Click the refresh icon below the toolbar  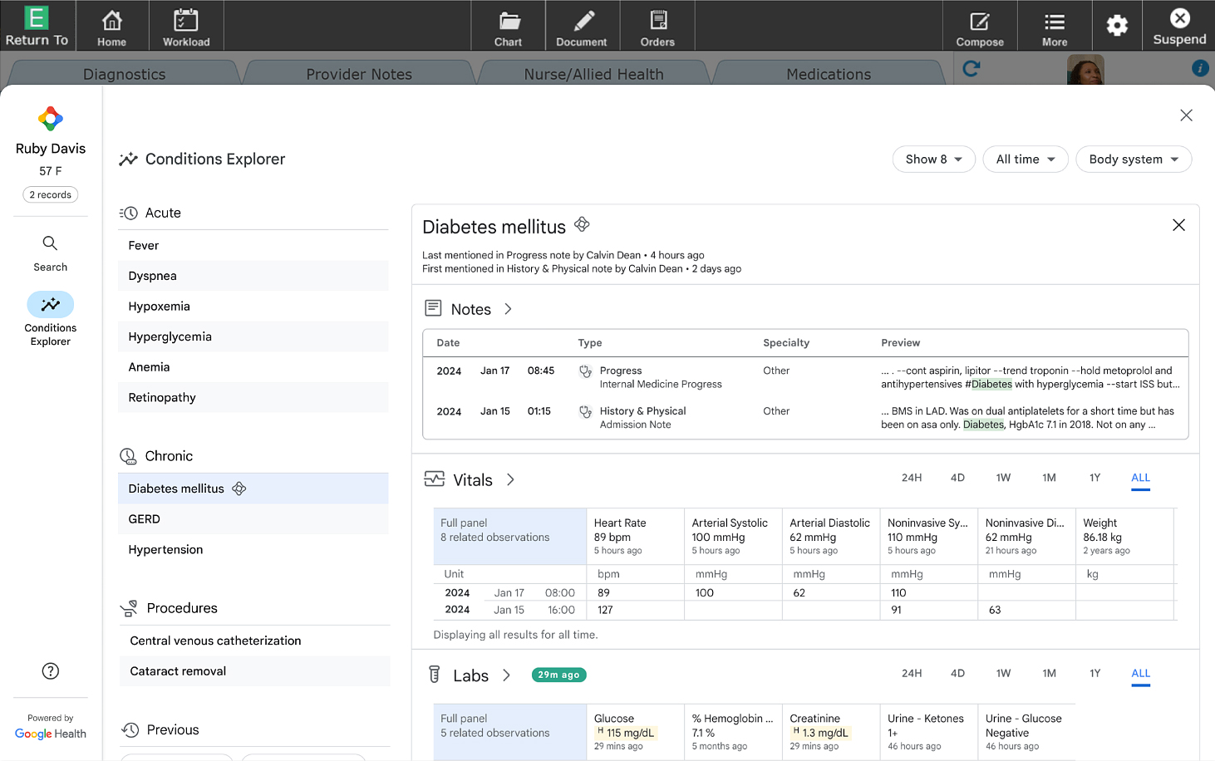pos(971,68)
